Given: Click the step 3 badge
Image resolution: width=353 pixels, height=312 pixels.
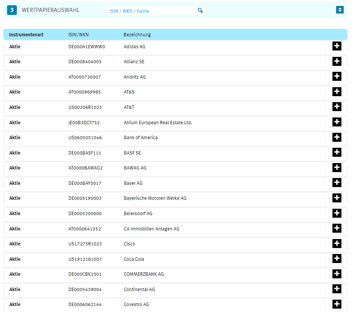Looking at the screenshot, I should pos(12,10).
